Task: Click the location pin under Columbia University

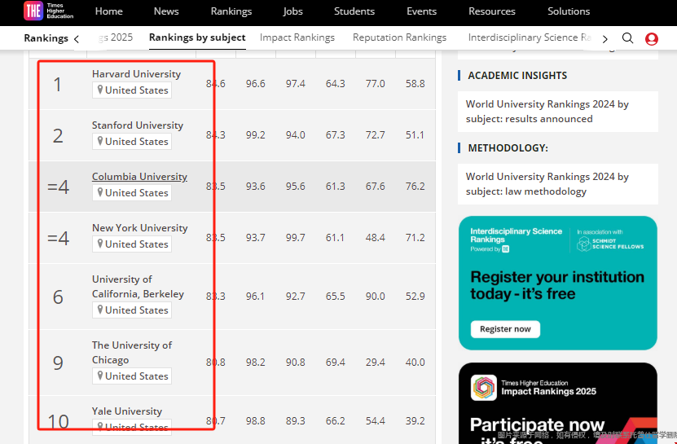Action: [99, 192]
